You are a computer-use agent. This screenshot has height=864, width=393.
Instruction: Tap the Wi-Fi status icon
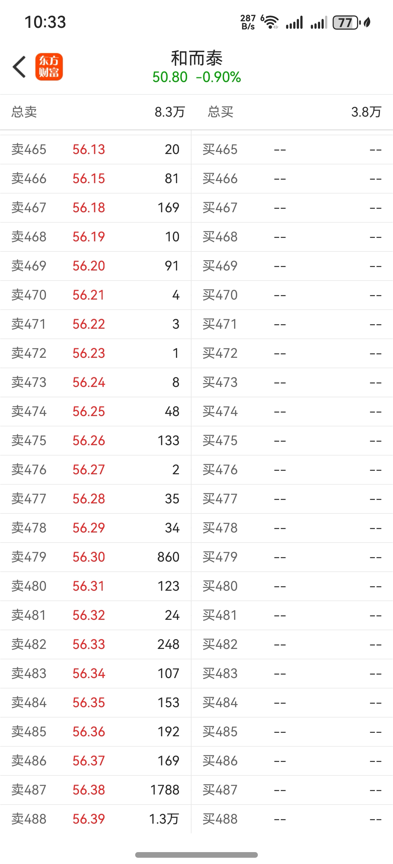(x=270, y=23)
